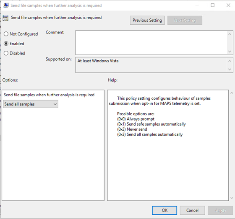
Task: Click the Supported on box up scroll arrow
Action: point(230,61)
